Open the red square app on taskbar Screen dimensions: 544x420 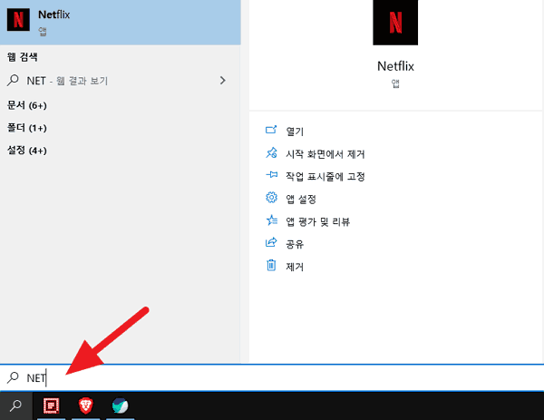[x=51, y=405]
